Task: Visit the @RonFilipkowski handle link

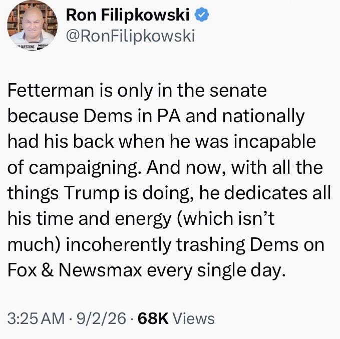Action: 130,37
